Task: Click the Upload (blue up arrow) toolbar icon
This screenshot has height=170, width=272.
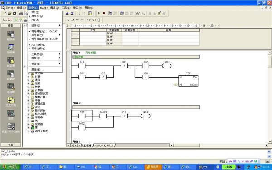Action: pyautogui.click(x=67, y=13)
